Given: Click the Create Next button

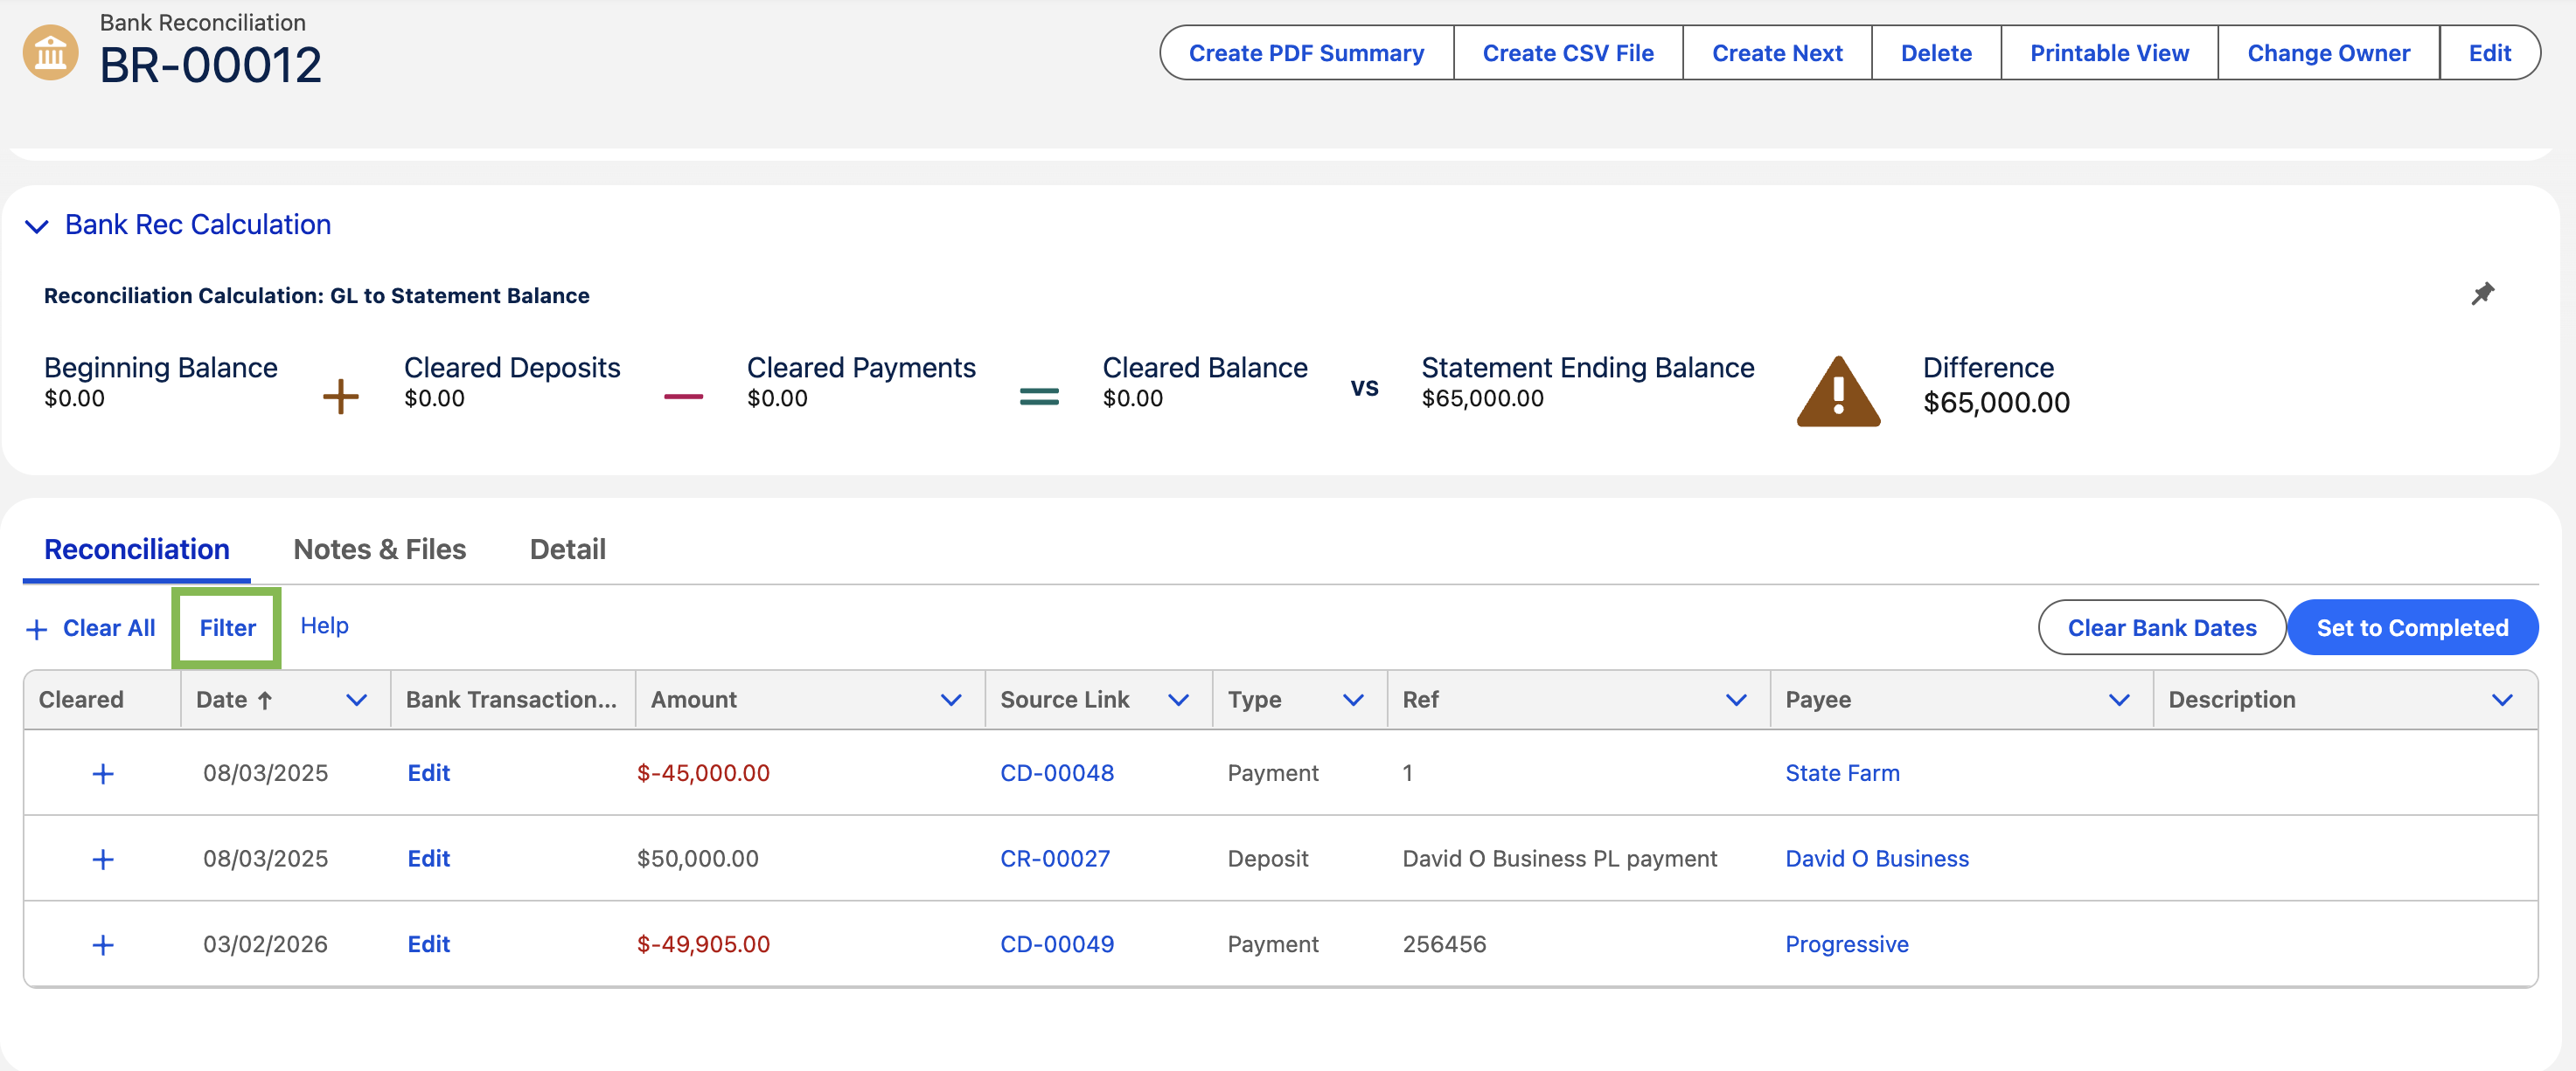Looking at the screenshot, I should click(1777, 53).
